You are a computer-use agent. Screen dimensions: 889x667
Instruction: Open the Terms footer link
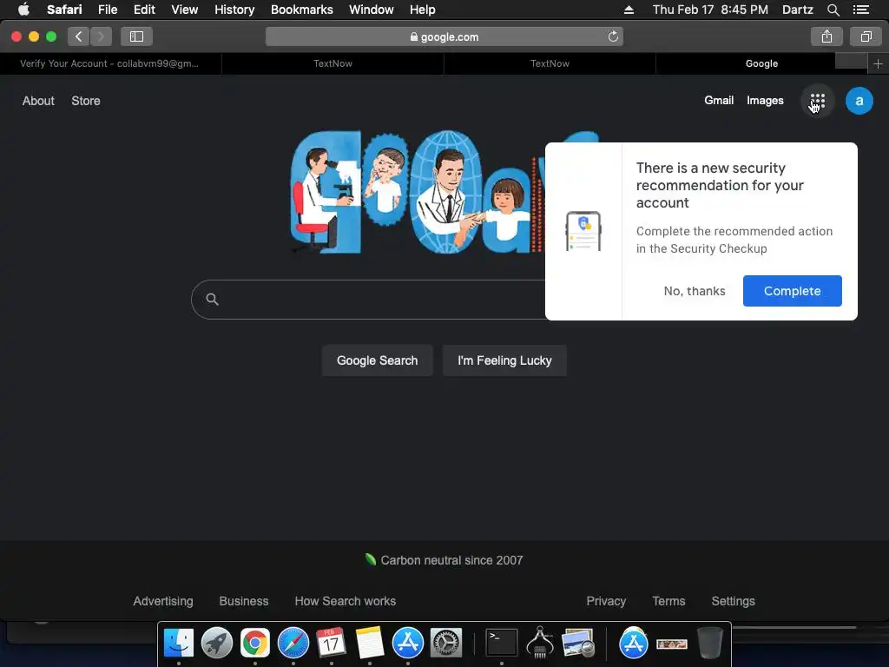pos(668,601)
